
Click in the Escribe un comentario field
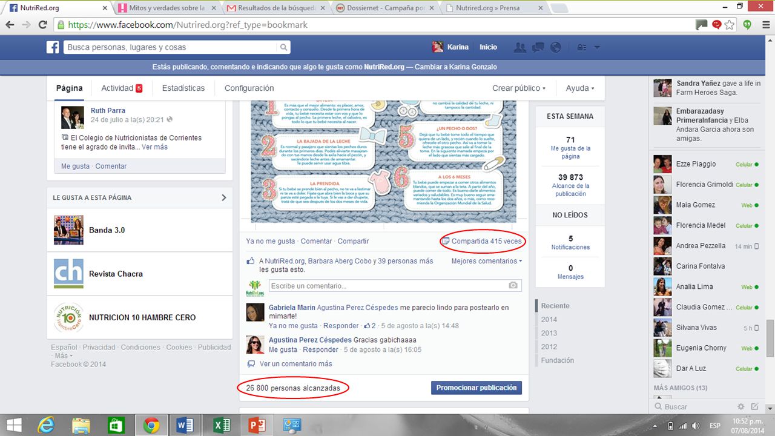click(x=395, y=285)
